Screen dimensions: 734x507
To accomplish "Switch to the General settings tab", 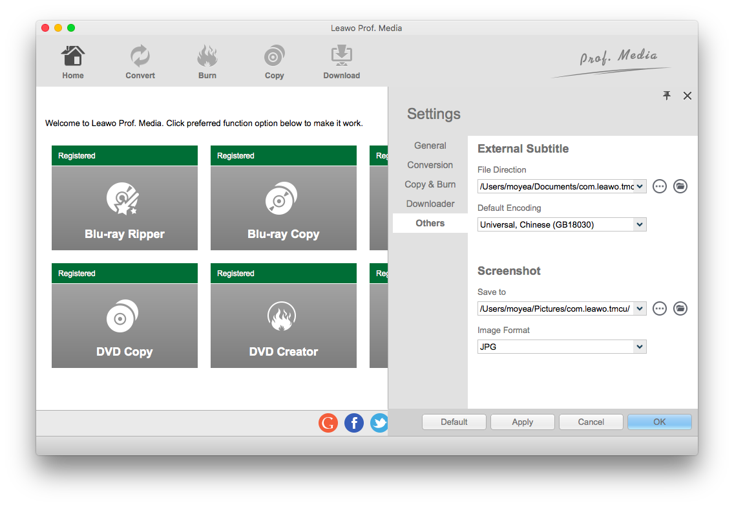I will [x=430, y=146].
